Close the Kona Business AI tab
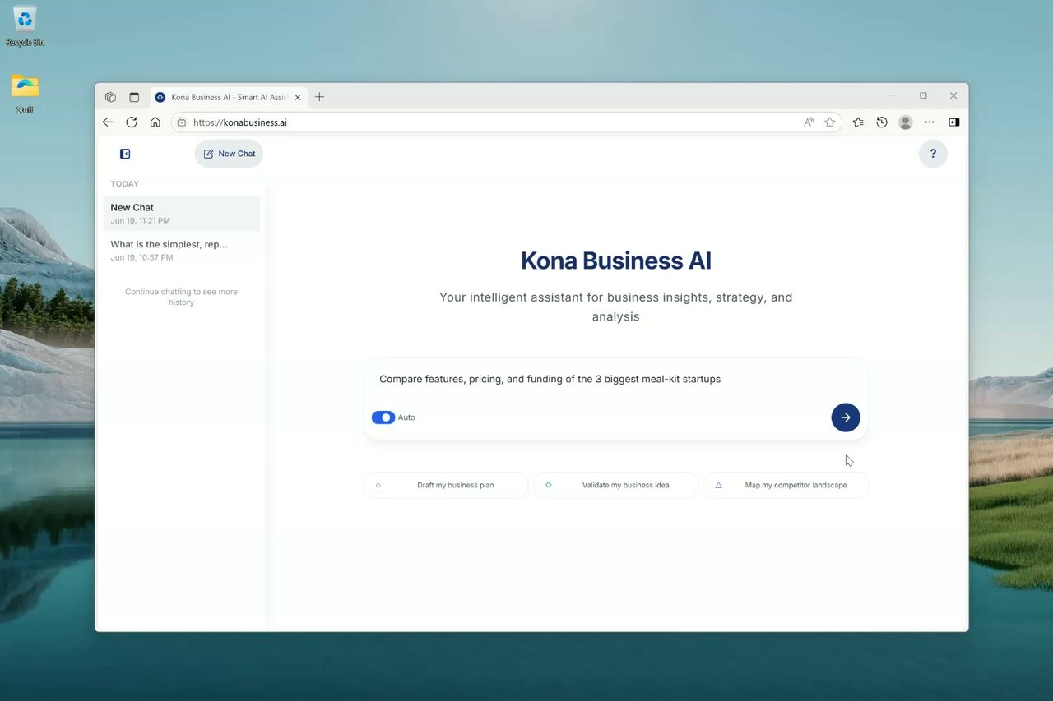Viewport: 1053px width, 701px height. pyautogui.click(x=298, y=97)
